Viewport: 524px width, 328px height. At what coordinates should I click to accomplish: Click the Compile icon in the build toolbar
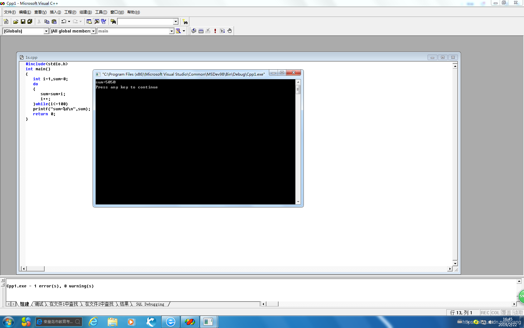(194, 31)
